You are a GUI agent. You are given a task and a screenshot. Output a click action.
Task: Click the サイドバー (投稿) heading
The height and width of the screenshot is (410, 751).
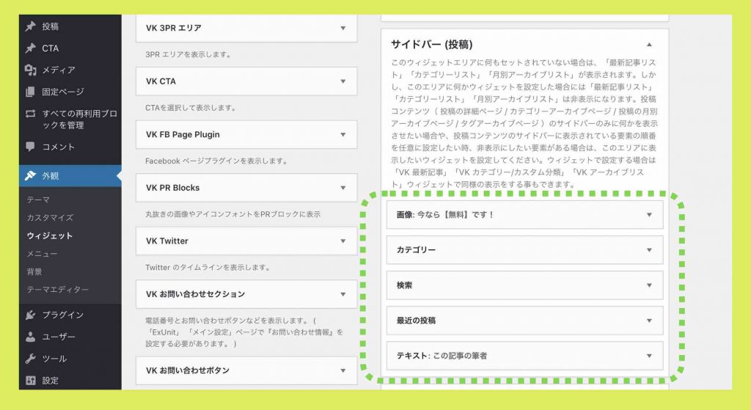(431, 45)
